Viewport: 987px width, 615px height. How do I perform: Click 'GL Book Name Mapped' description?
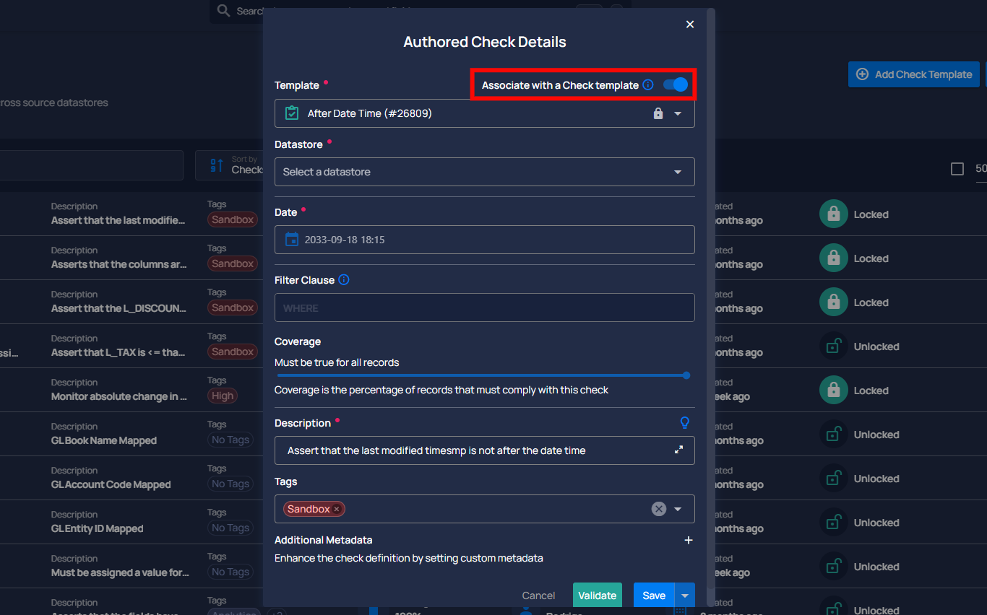(x=104, y=440)
